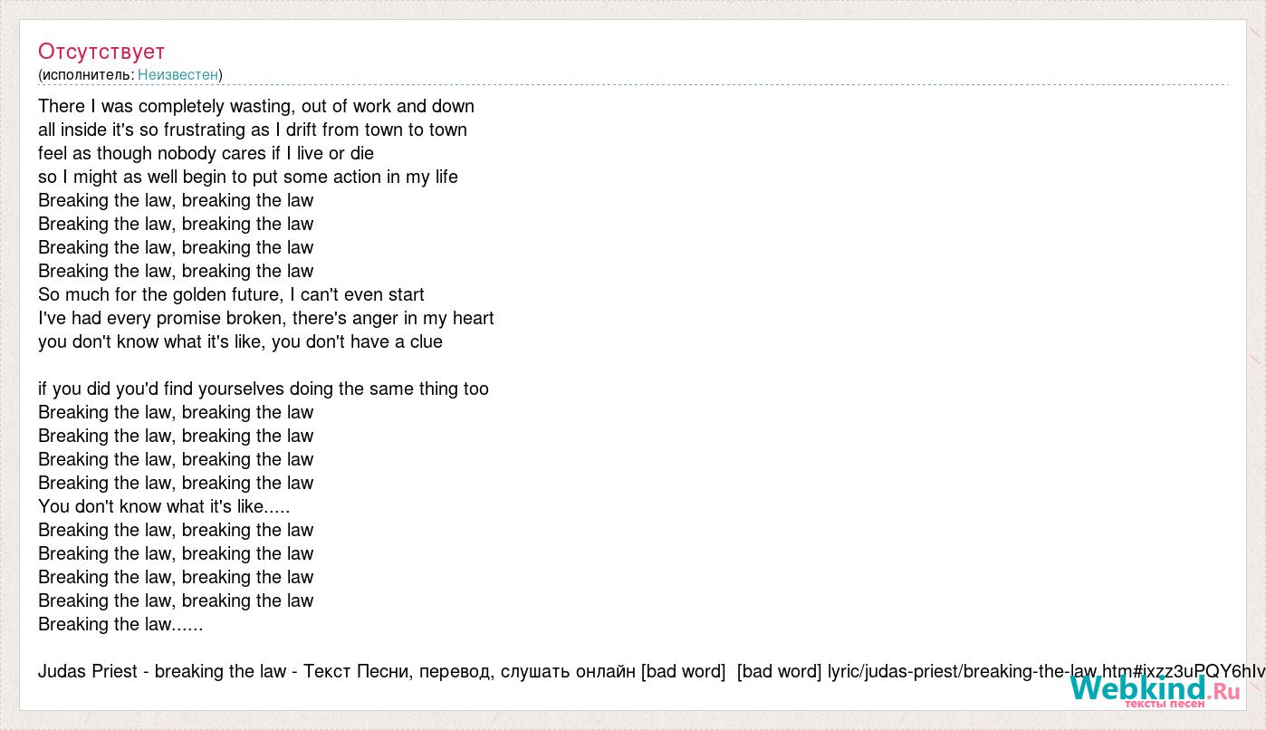Click line 'you don't know what it's like, you don't have a clue'
The image size is (1266, 730).
click(x=240, y=341)
